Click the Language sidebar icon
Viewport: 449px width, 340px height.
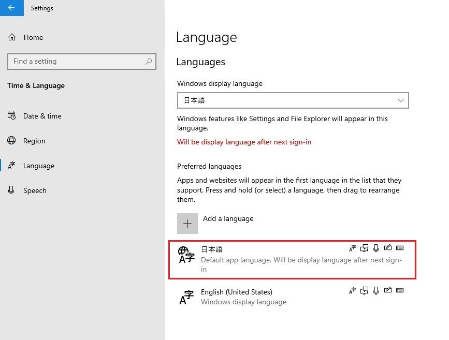click(x=11, y=165)
